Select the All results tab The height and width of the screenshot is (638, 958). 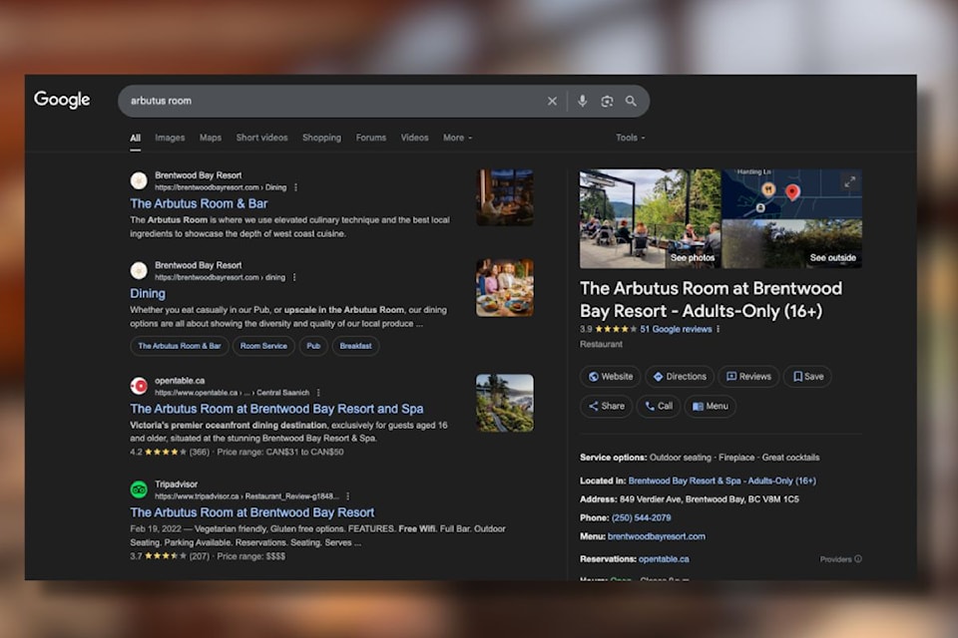[x=135, y=138]
